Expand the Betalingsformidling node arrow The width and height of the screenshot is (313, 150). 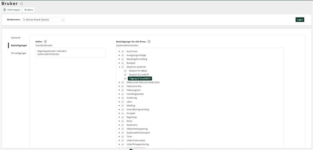pos(119,59)
